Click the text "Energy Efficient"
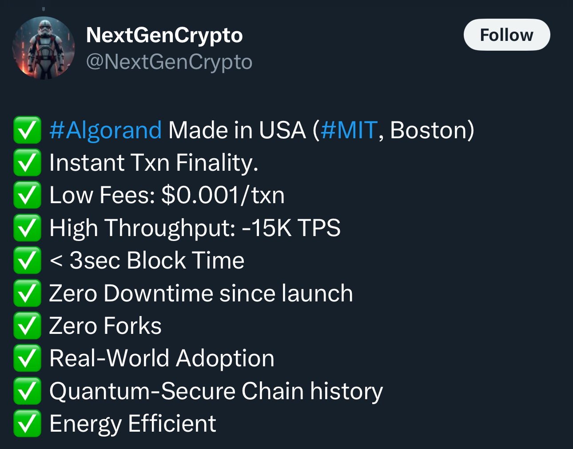573x449 pixels. pos(133,424)
